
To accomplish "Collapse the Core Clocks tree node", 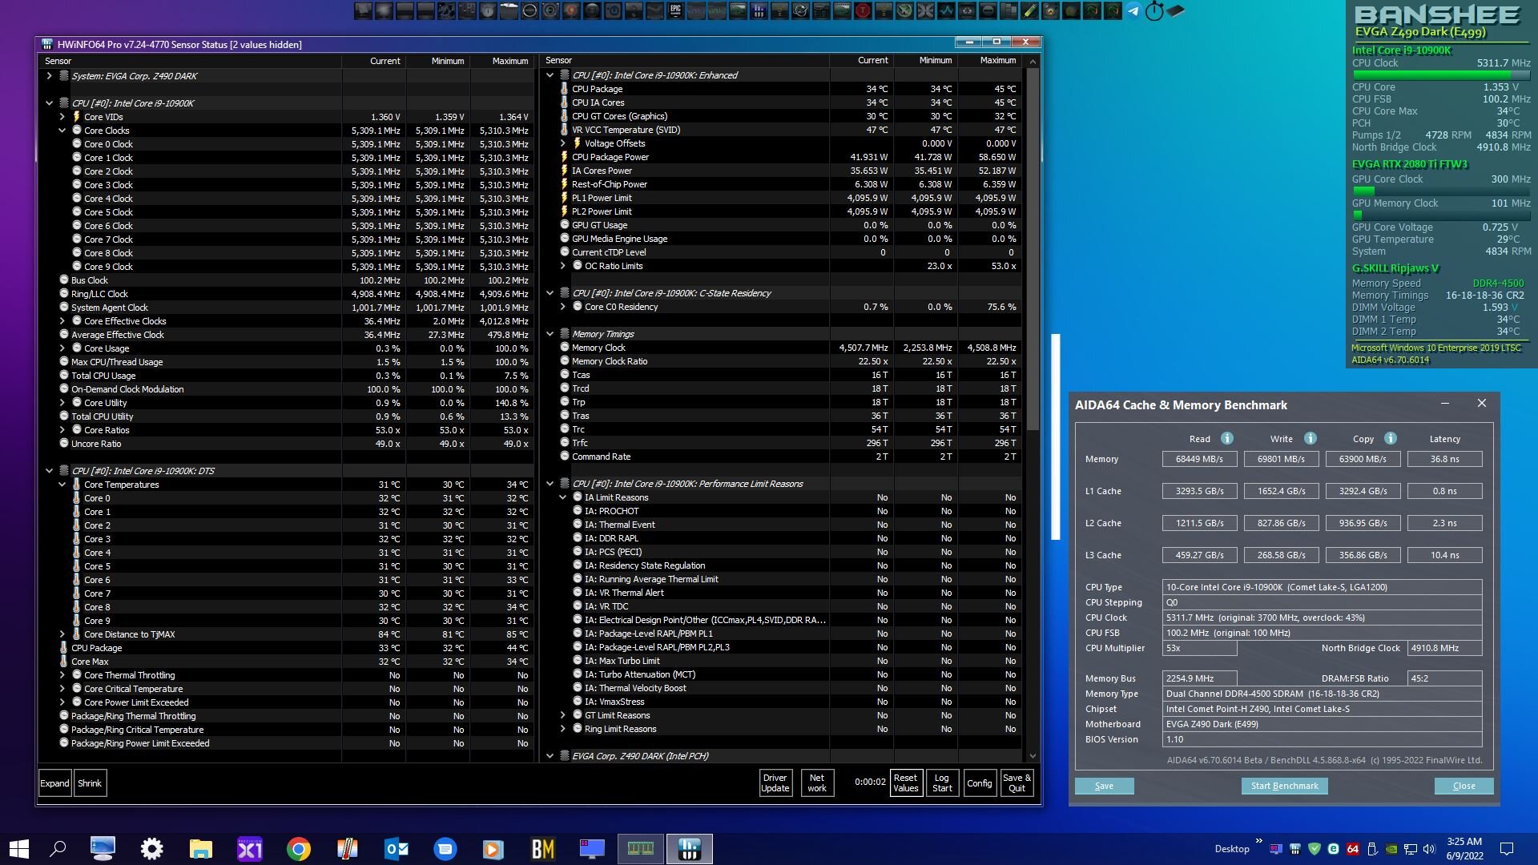I will click(62, 131).
